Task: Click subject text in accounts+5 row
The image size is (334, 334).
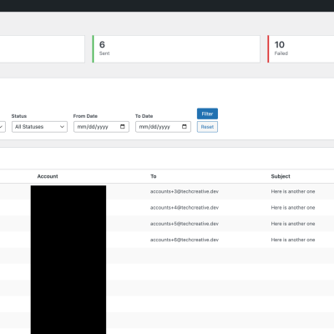Action: (x=293, y=224)
